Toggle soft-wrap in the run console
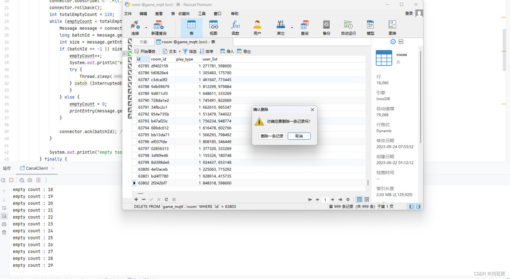The height and width of the screenshot is (279, 510). [x=4, y=208]
